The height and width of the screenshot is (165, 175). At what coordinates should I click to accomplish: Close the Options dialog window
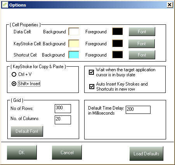click(170, 5)
